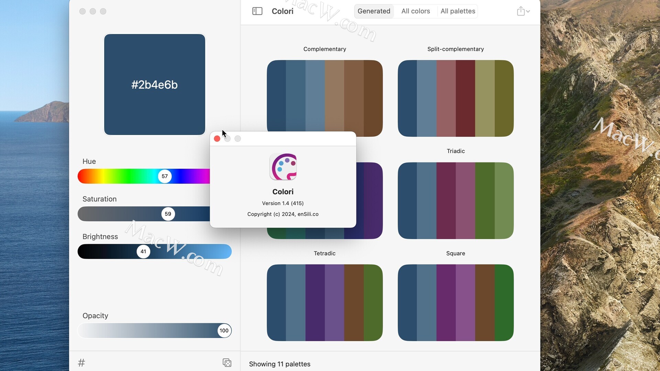Click the light green swatch in Triadic
Screen dimensions: 660x371
(504, 201)
